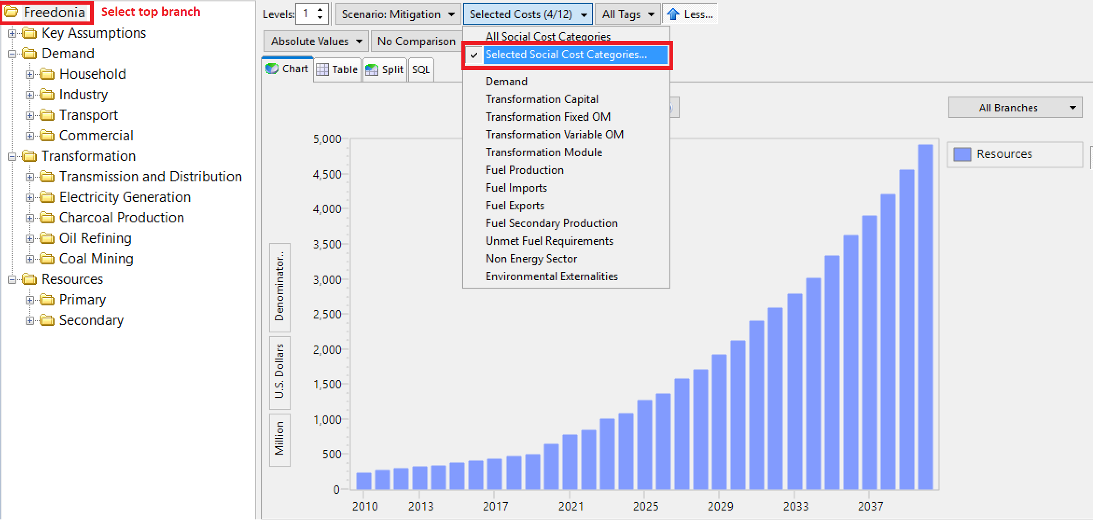The height and width of the screenshot is (525, 1093).
Task: Click the Oil Refining folder icon
Action: (x=47, y=238)
